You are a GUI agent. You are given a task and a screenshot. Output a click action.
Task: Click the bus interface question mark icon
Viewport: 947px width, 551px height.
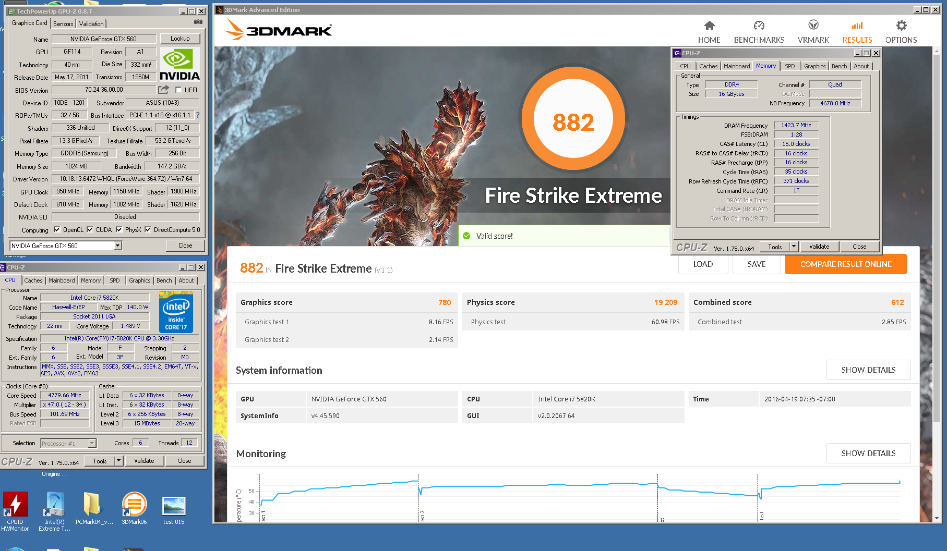click(198, 115)
